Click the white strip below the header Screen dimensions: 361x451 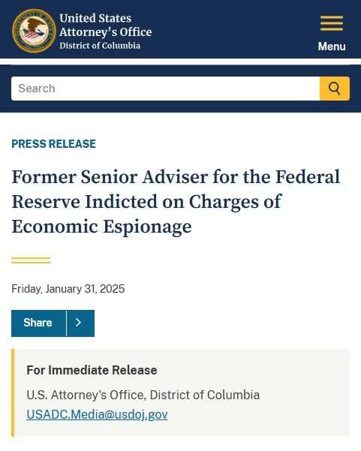click(x=180, y=62)
